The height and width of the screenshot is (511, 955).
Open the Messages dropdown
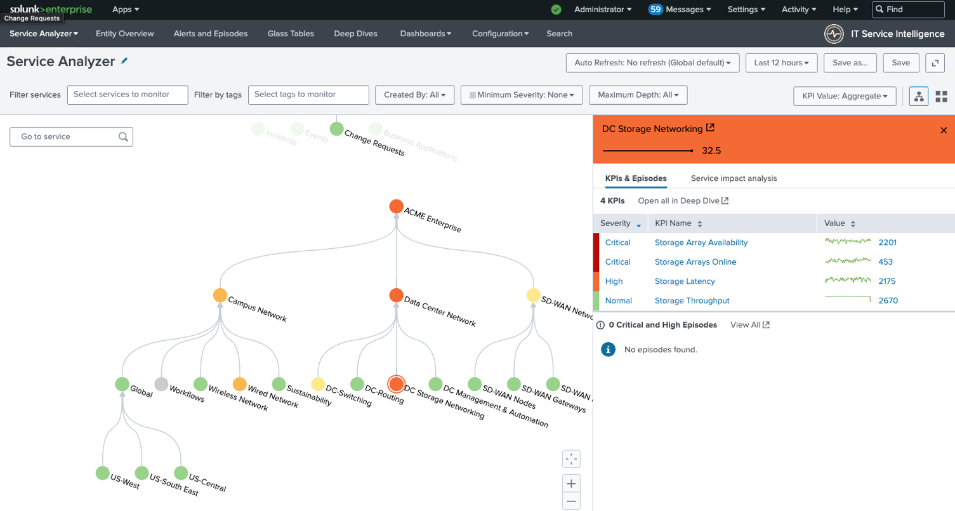680,10
